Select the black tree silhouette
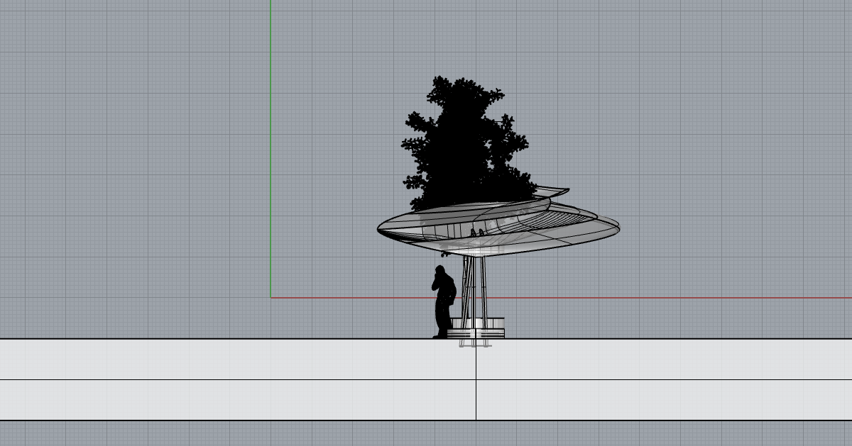The width and height of the screenshot is (852, 446). [x=469, y=143]
